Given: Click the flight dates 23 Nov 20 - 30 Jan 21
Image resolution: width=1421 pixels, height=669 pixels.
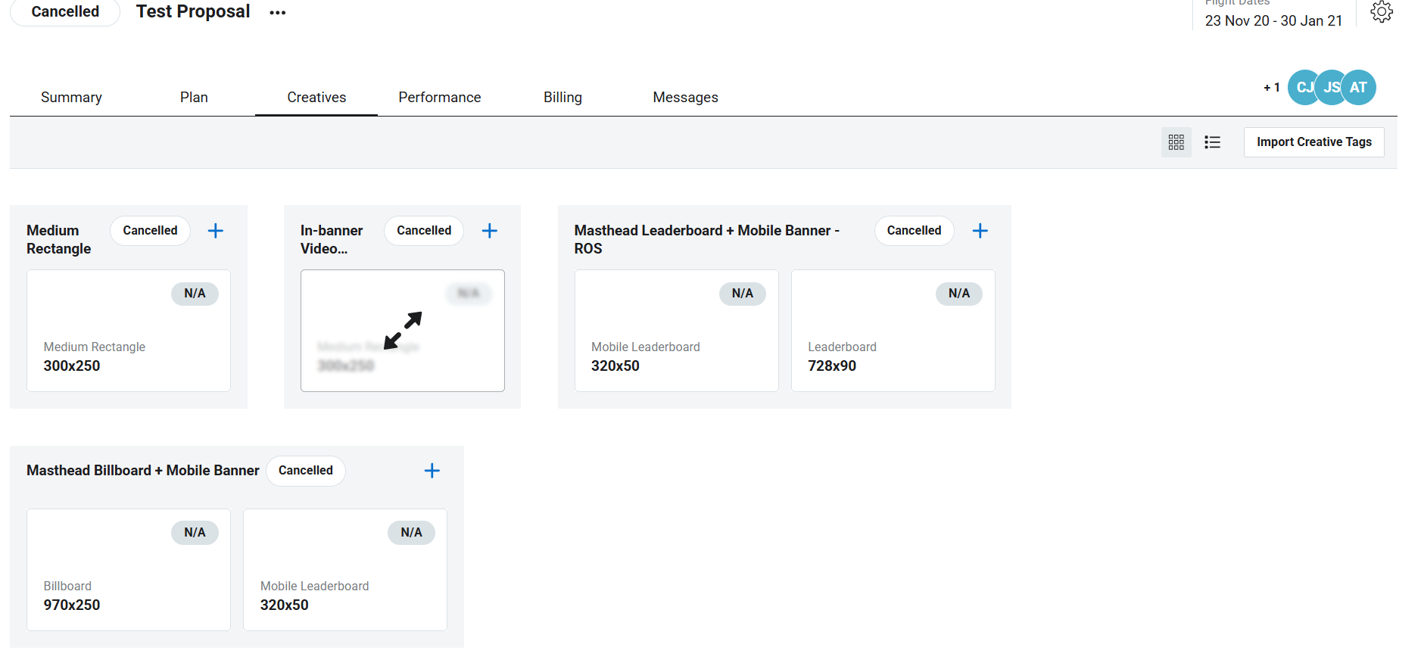Looking at the screenshot, I should [1273, 21].
